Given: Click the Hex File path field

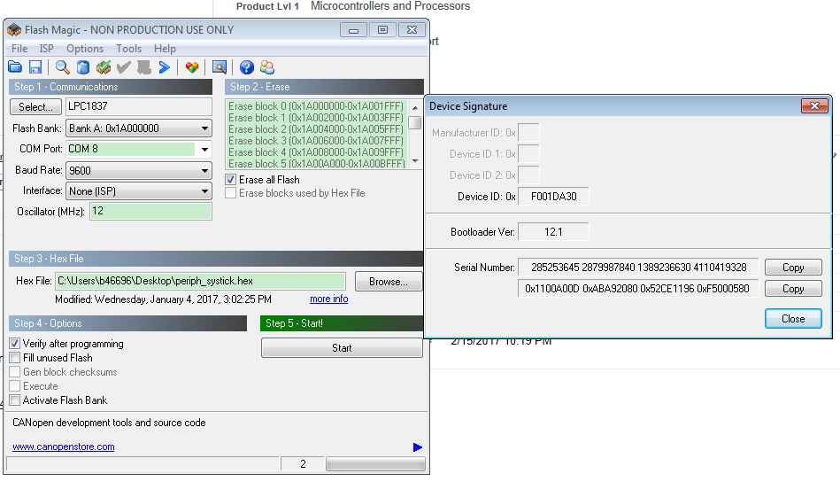Looking at the screenshot, I should click(x=200, y=281).
